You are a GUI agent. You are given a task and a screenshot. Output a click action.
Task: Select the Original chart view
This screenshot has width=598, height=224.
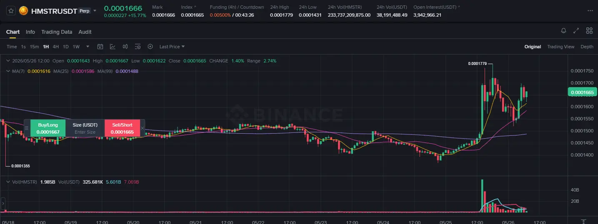click(x=533, y=47)
